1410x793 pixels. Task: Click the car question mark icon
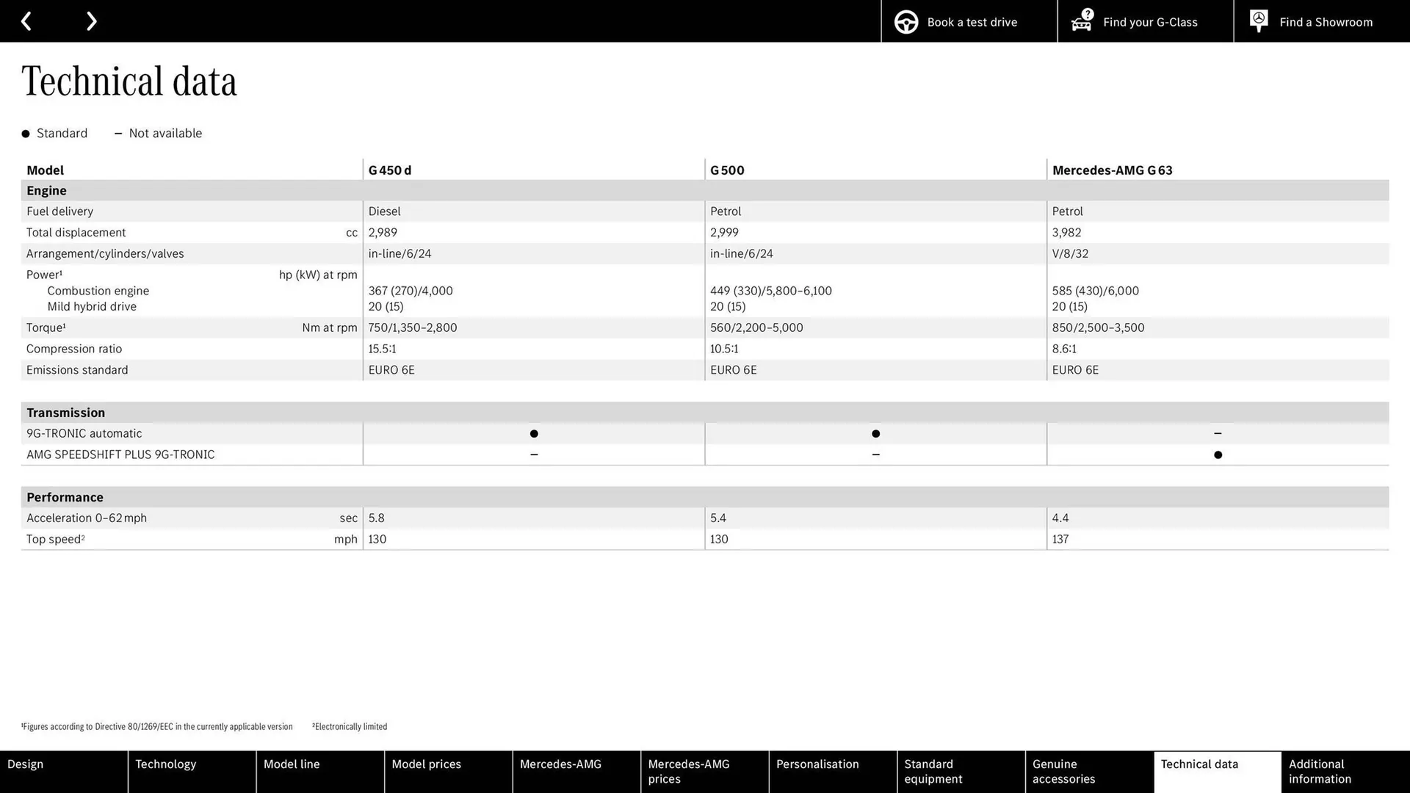(x=1082, y=21)
